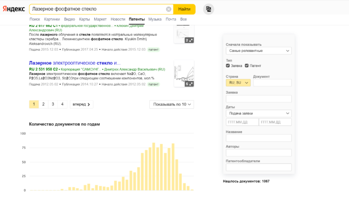Open the Лазерное электрооптическое стекло patent link
The image size is (349, 210).
[x=75, y=63]
